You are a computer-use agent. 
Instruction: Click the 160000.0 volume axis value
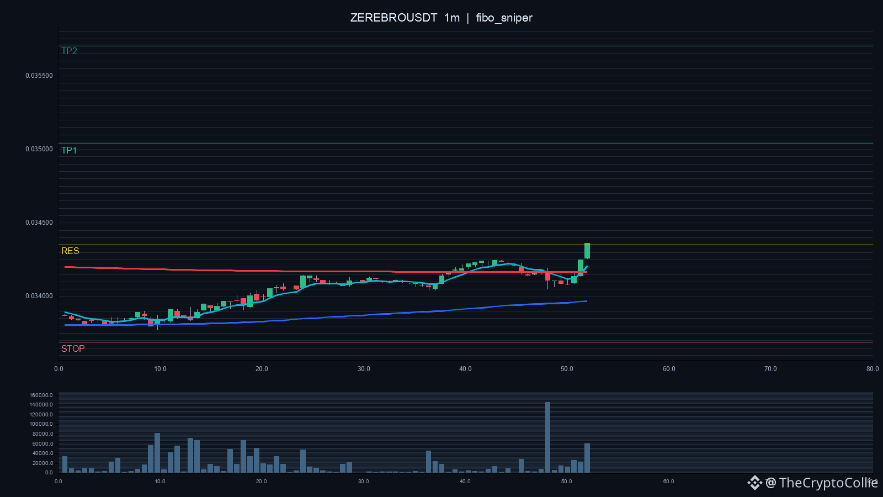point(41,395)
